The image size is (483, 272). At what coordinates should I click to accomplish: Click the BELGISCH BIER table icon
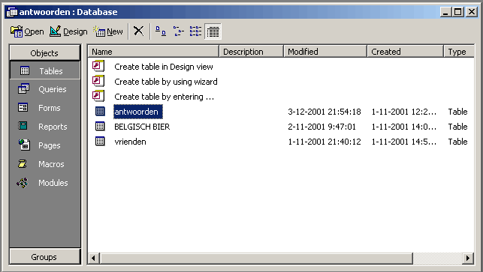(x=100, y=126)
